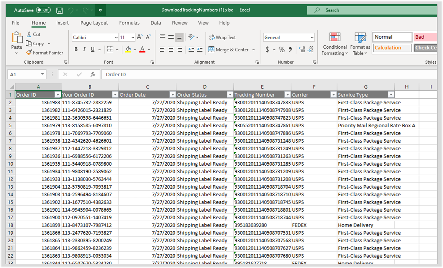The width and height of the screenshot is (443, 268).
Task: Click Decrease Decimal icon
Action: (310, 49)
